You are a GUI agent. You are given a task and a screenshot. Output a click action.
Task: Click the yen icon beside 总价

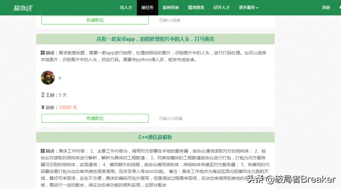click(x=43, y=107)
